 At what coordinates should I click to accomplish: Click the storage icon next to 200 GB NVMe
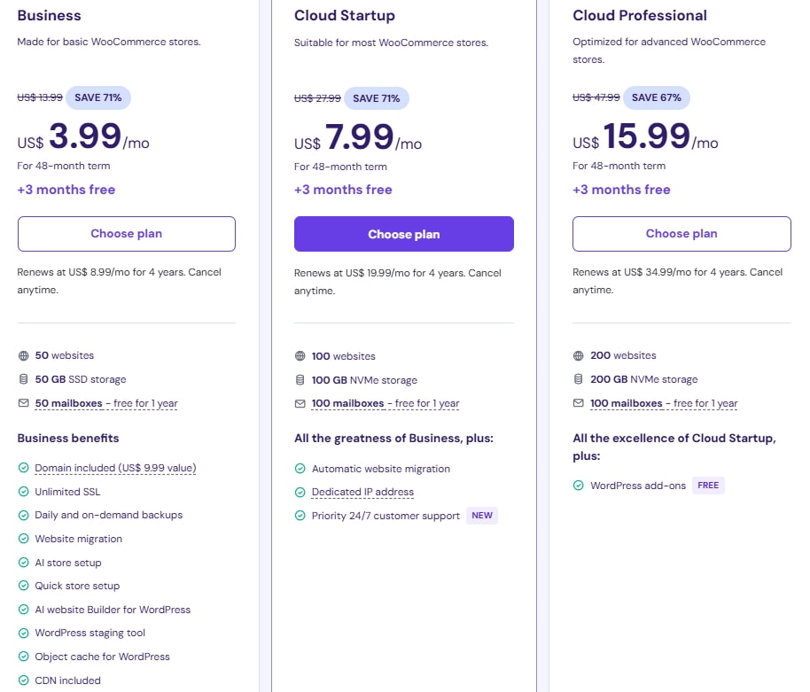pos(579,379)
